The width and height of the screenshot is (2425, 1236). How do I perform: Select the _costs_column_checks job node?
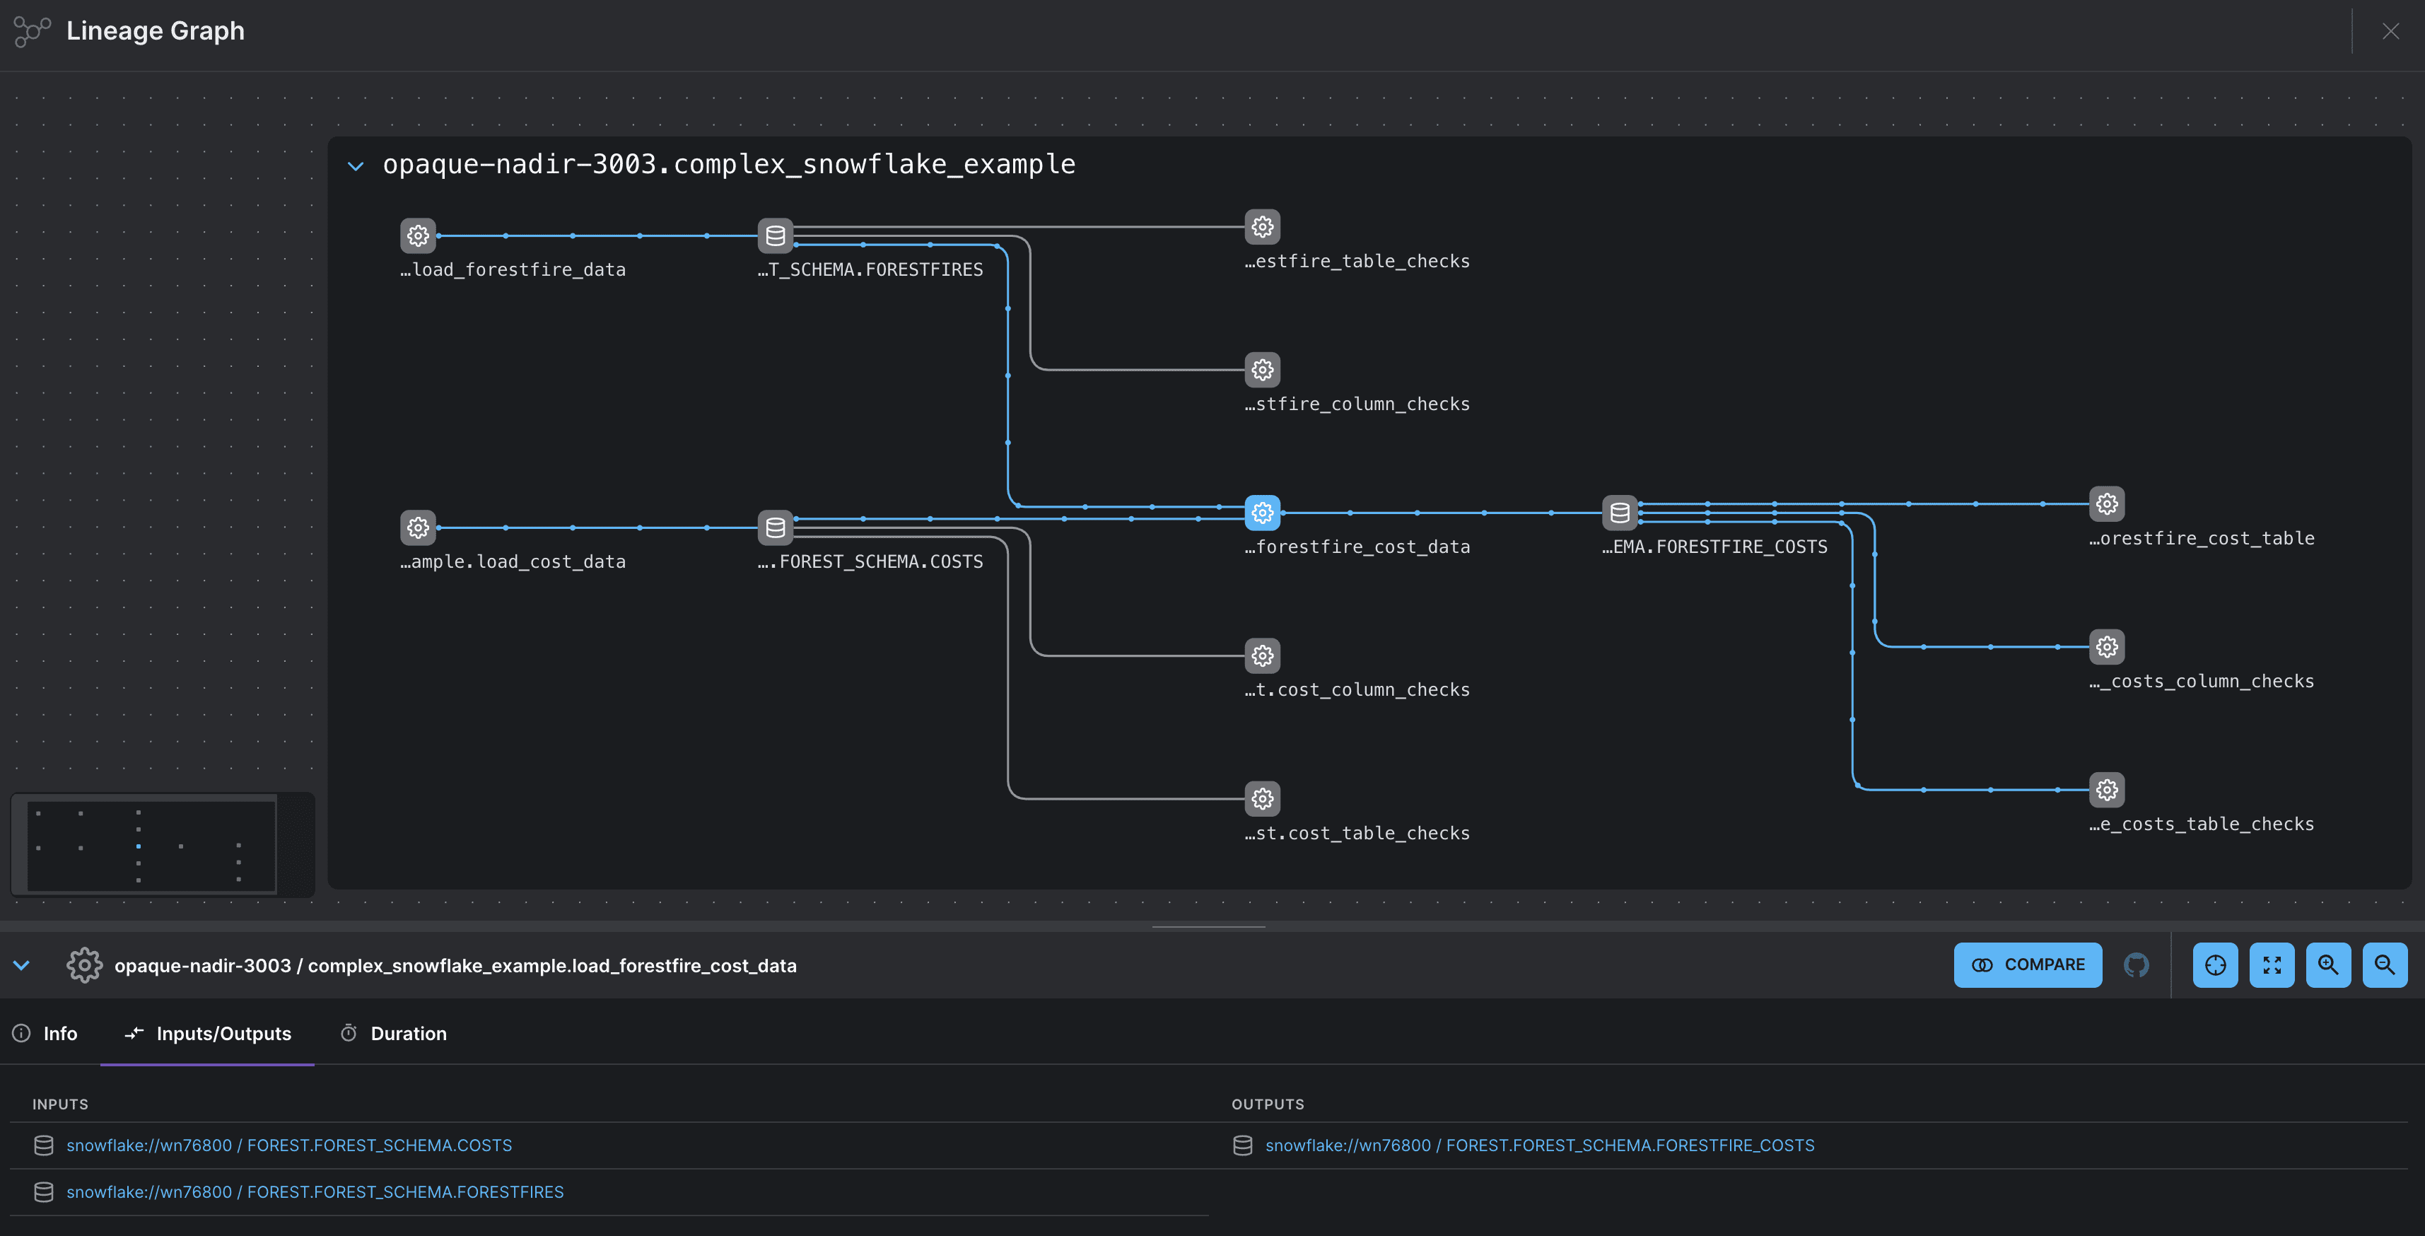click(x=2107, y=647)
